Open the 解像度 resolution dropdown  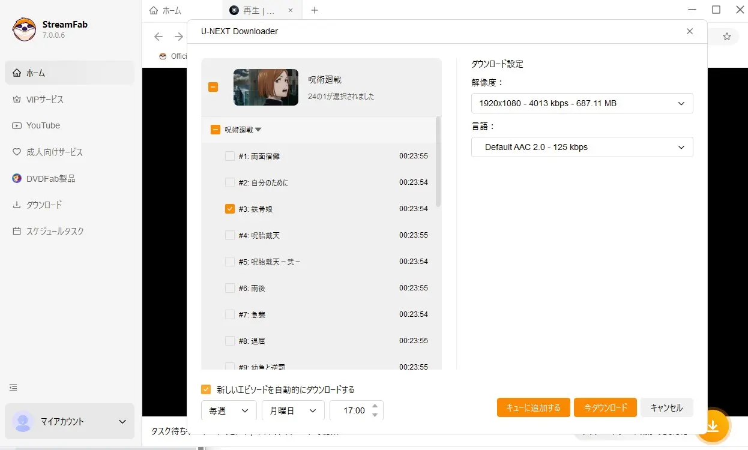582,103
